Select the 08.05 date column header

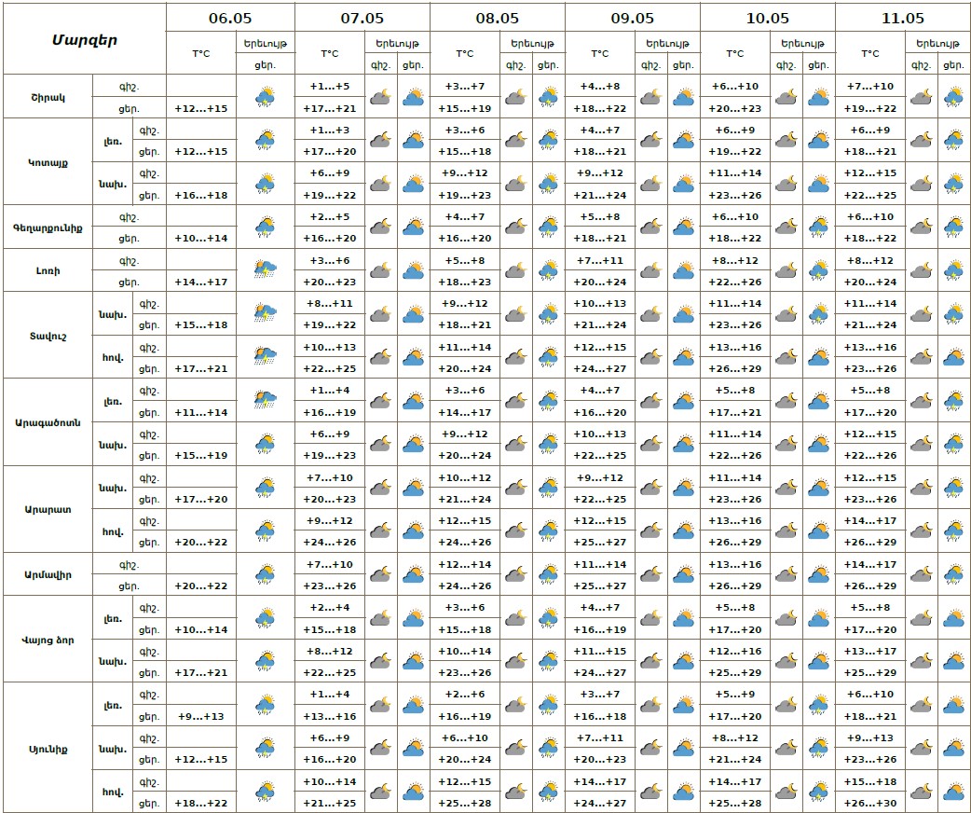pyautogui.click(x=497, y=18)
